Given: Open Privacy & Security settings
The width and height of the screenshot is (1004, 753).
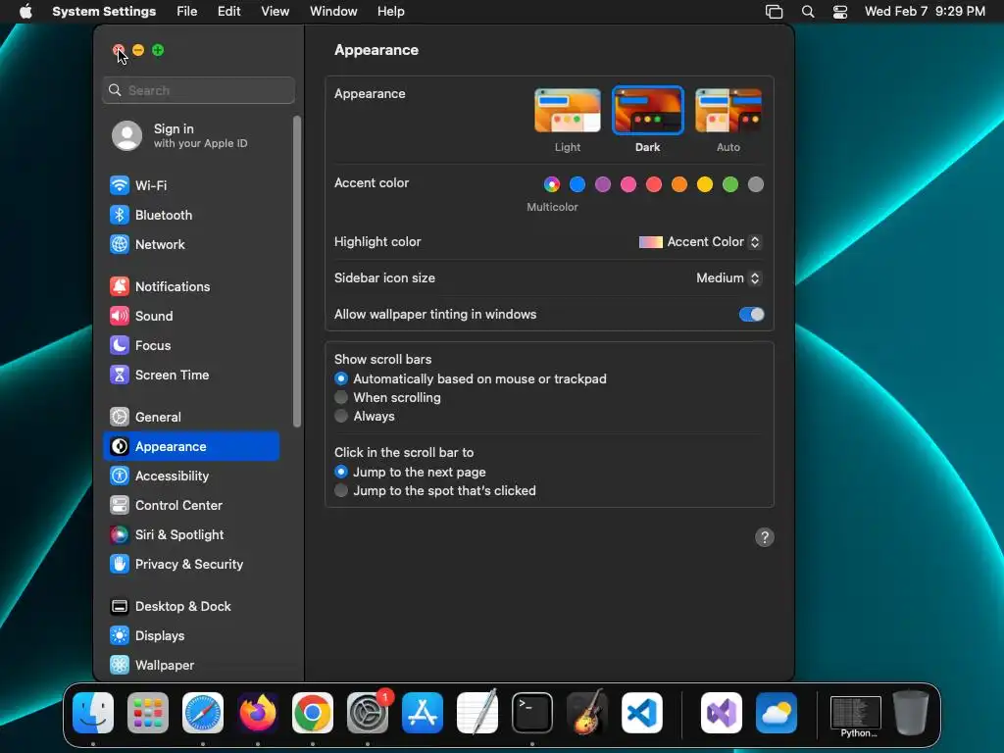Looking at the screenshot, I should coord(191,565).
